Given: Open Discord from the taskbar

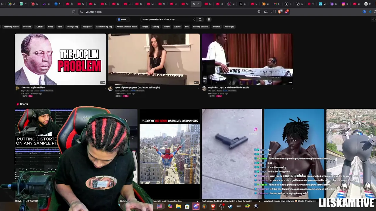Looking at the screenshot, I should pos(196,206).
